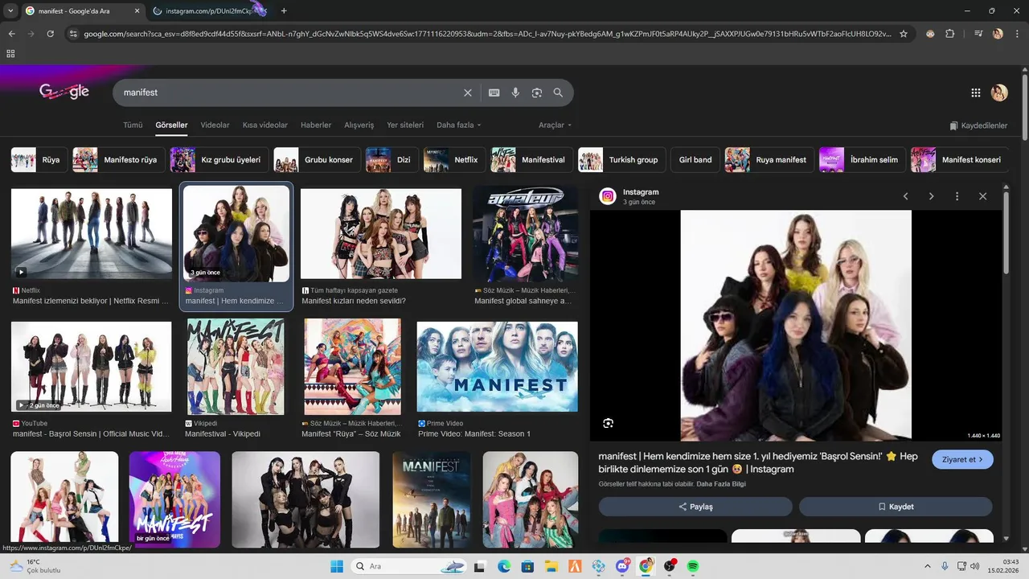Select the Grubu konser filter chip

pyautogui.click(x=316, y=159)
